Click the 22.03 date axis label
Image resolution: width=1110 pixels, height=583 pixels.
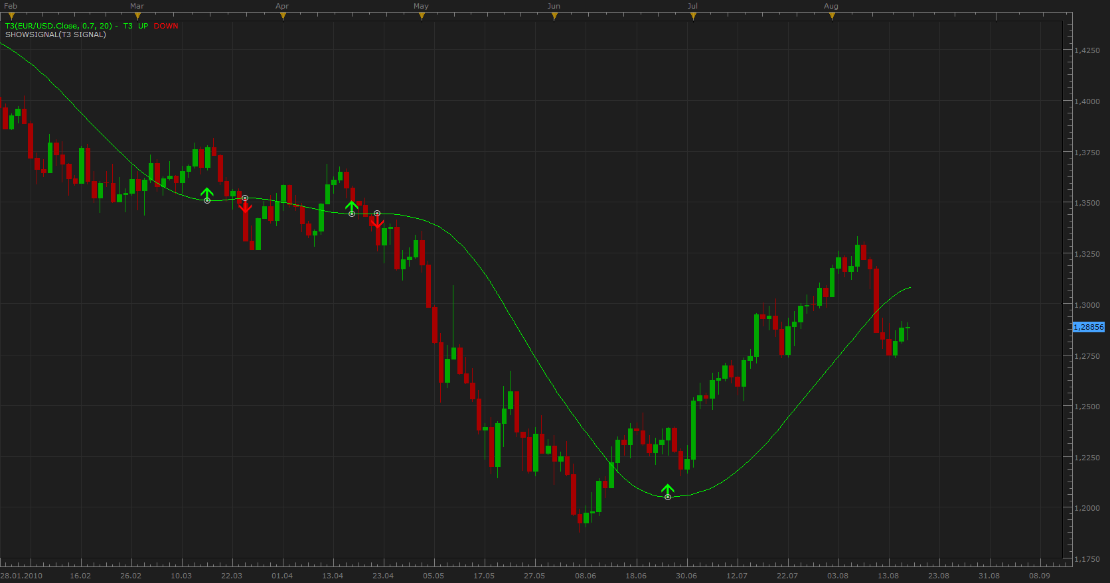232,576
